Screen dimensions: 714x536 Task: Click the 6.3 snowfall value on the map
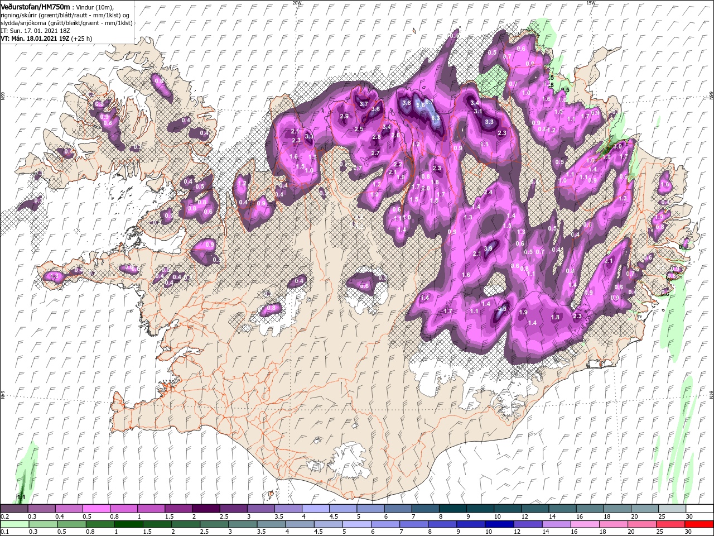[436, 118]
